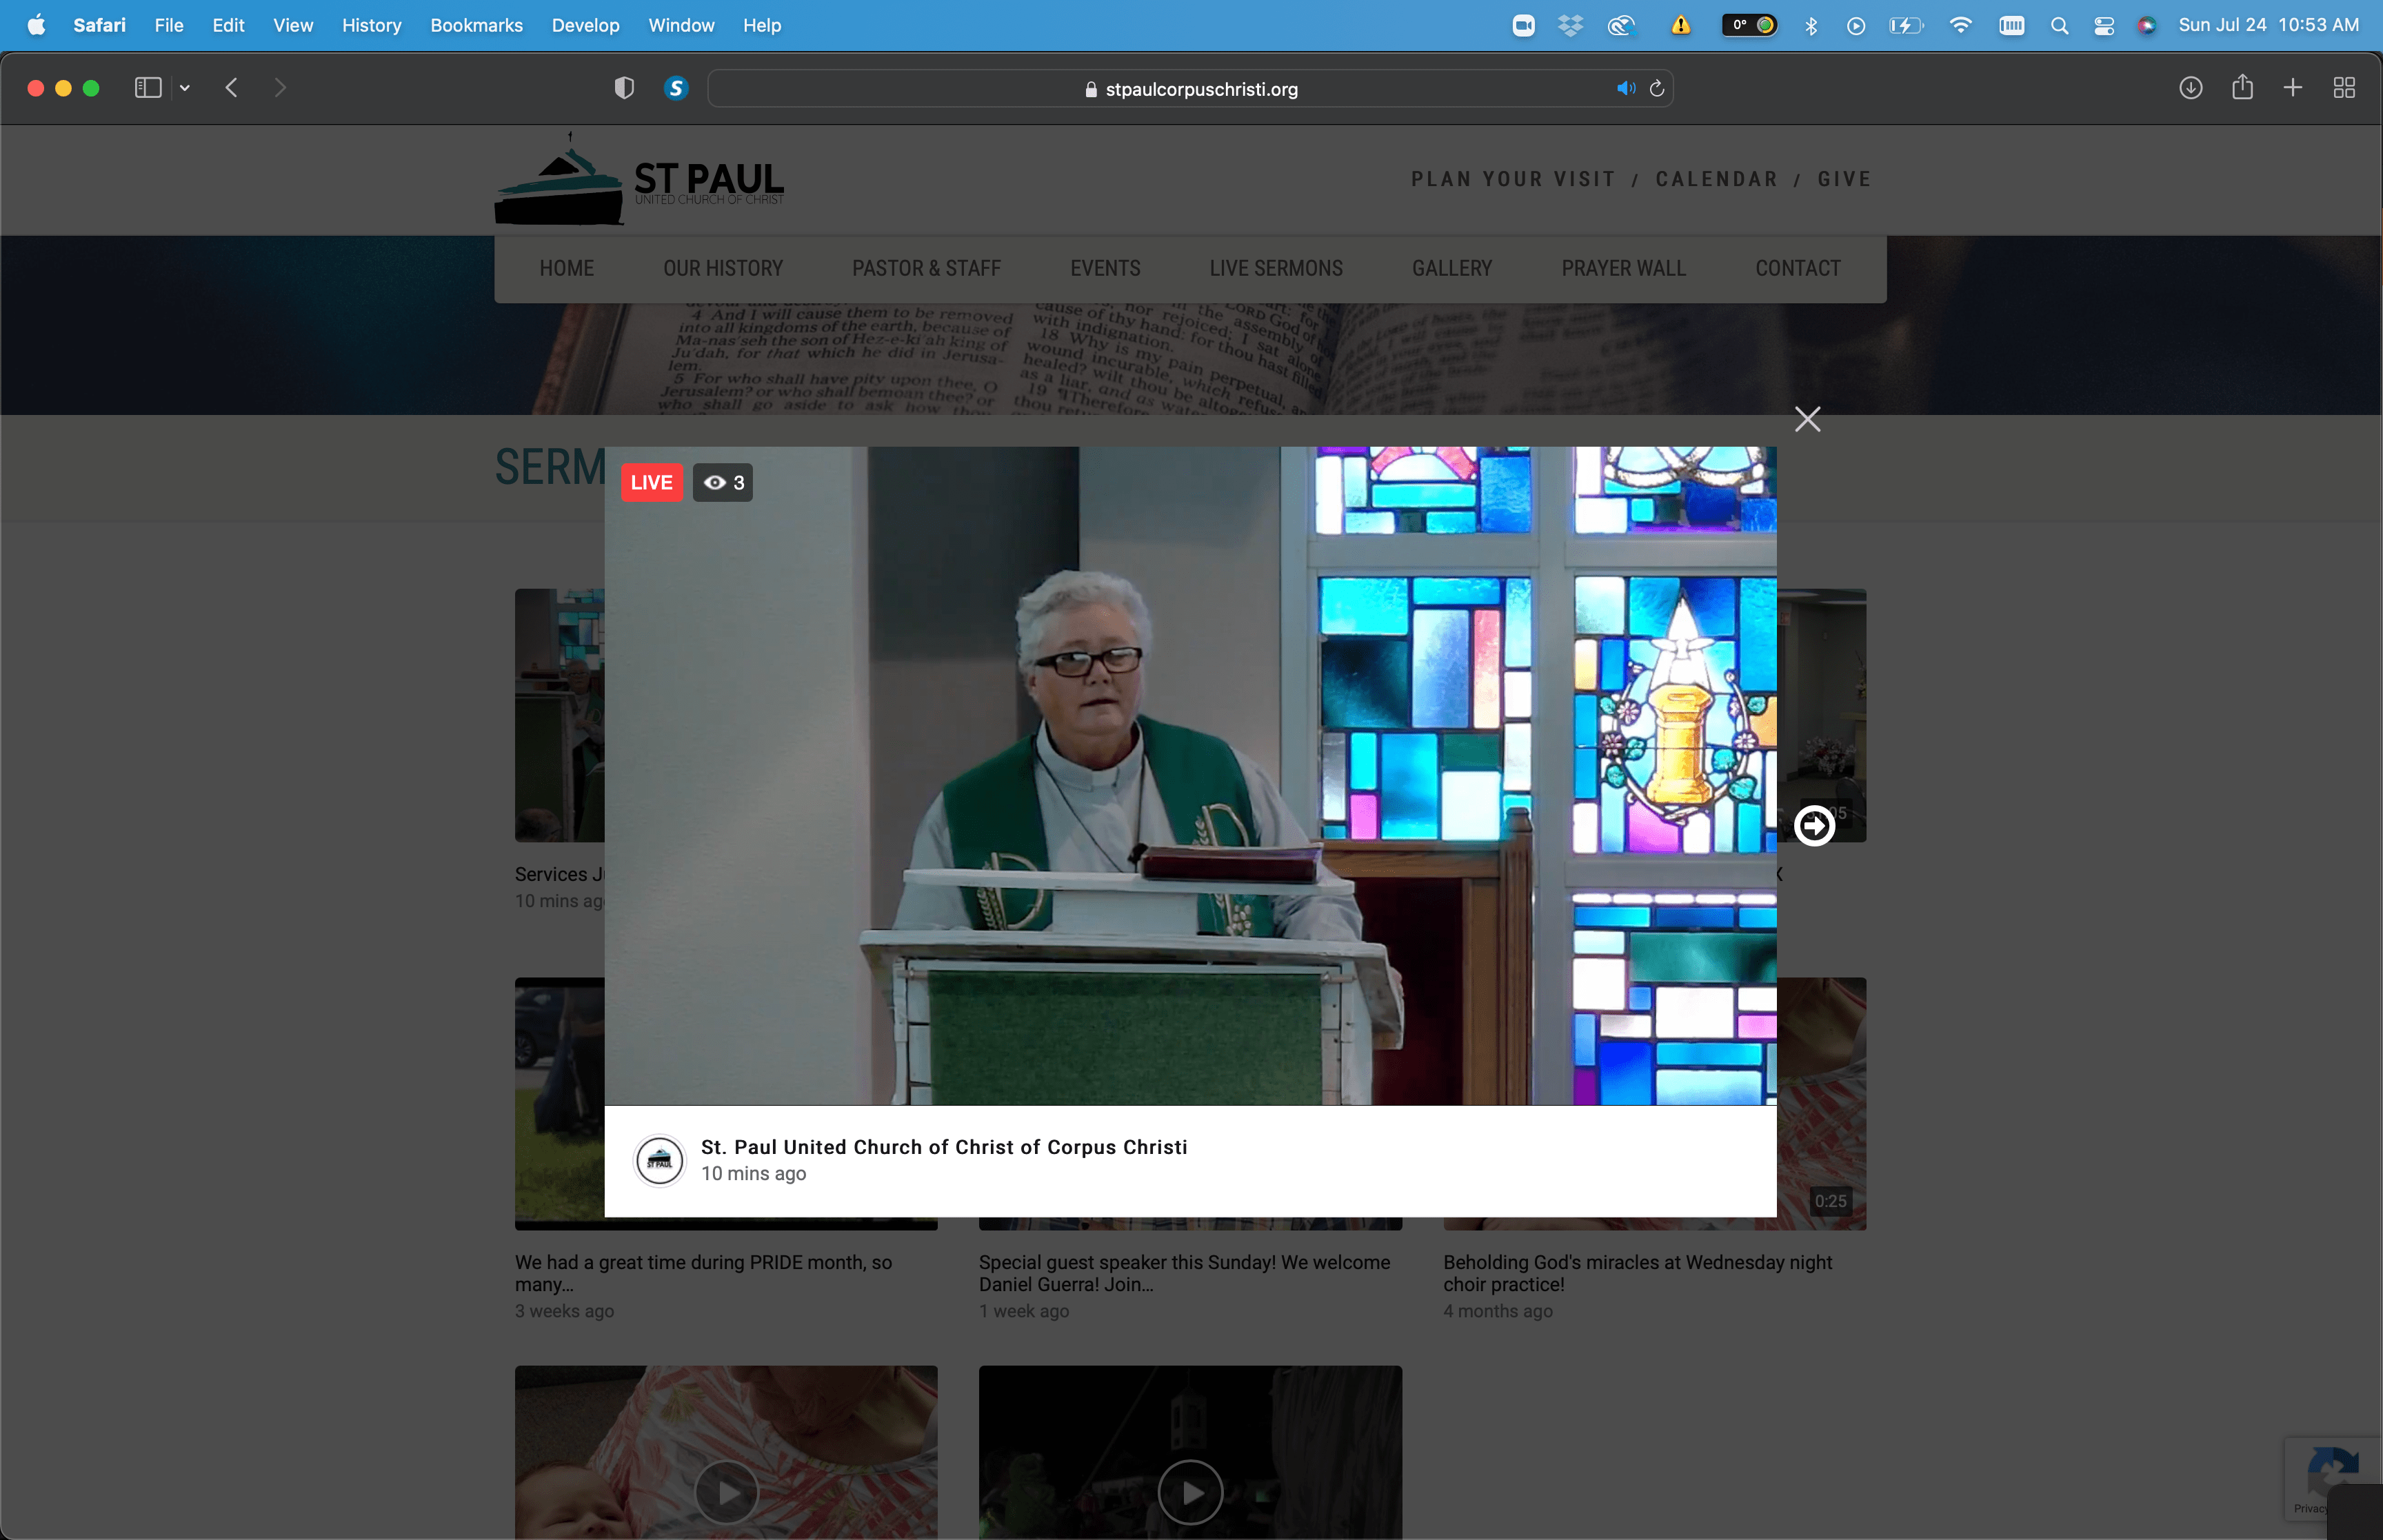Go forward in Safari history

pyautogui.click(x=280, y=88)
